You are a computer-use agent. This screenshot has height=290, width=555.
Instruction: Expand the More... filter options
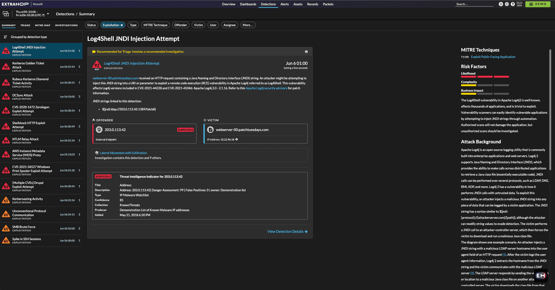click(x=247, y=25)
